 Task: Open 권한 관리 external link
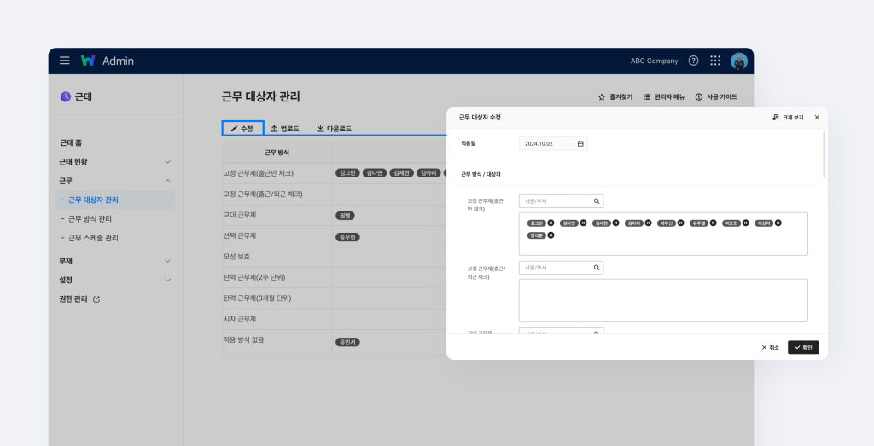pyautogui.click(x=79, y=299)
